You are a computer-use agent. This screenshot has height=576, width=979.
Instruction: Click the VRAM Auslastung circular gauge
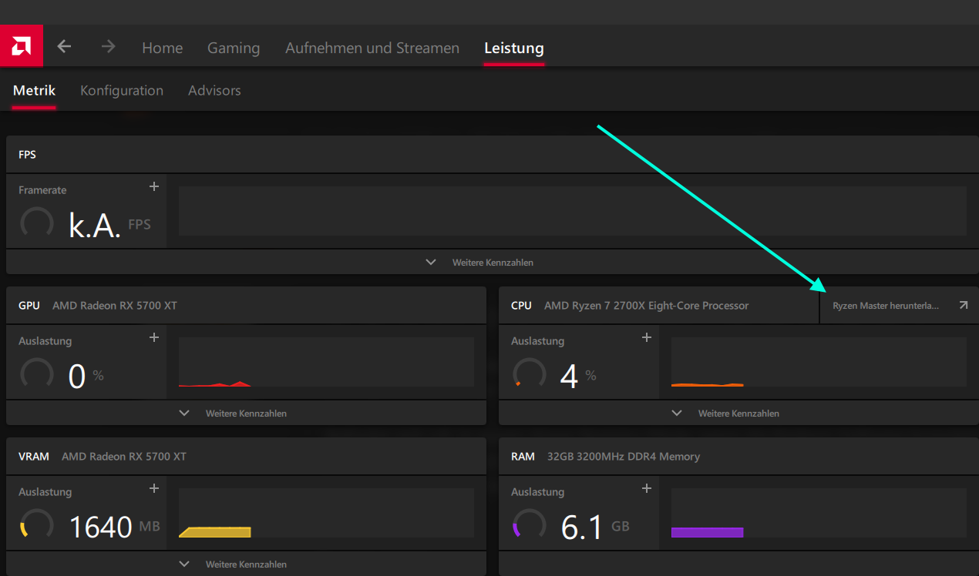click(x=37, y=525)
